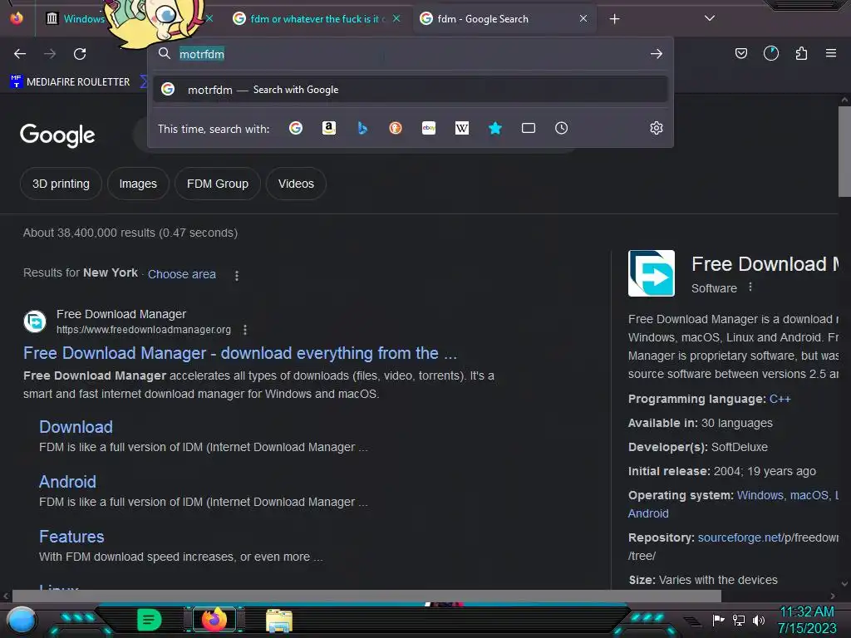This screenshot has height=638, width=851.
Task: Click the Google logo
Action: 57,135
